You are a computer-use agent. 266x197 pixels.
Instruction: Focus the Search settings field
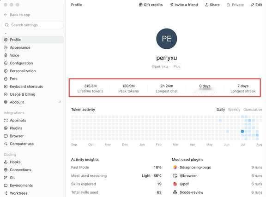pos(33,25)
